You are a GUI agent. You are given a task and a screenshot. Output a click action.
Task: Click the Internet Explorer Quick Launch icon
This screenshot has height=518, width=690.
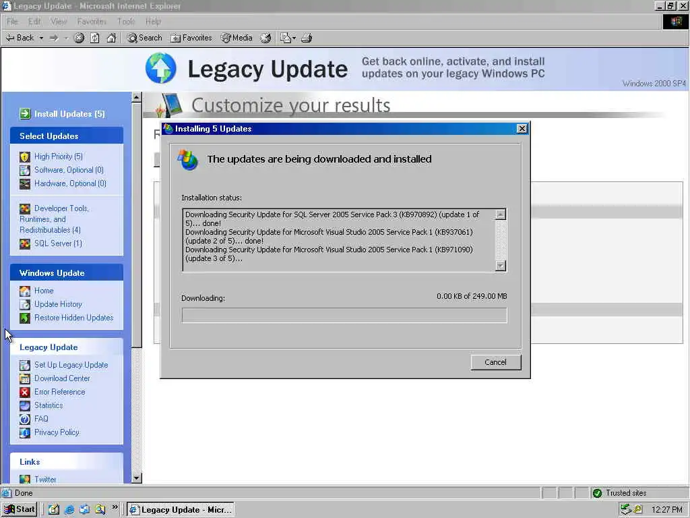(x=69, y=510)
